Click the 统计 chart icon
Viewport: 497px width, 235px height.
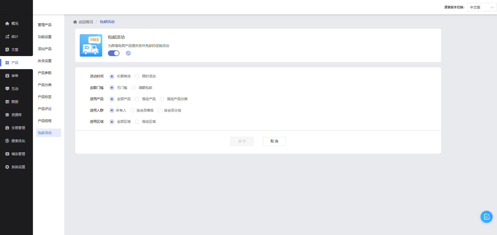[7, 37]
